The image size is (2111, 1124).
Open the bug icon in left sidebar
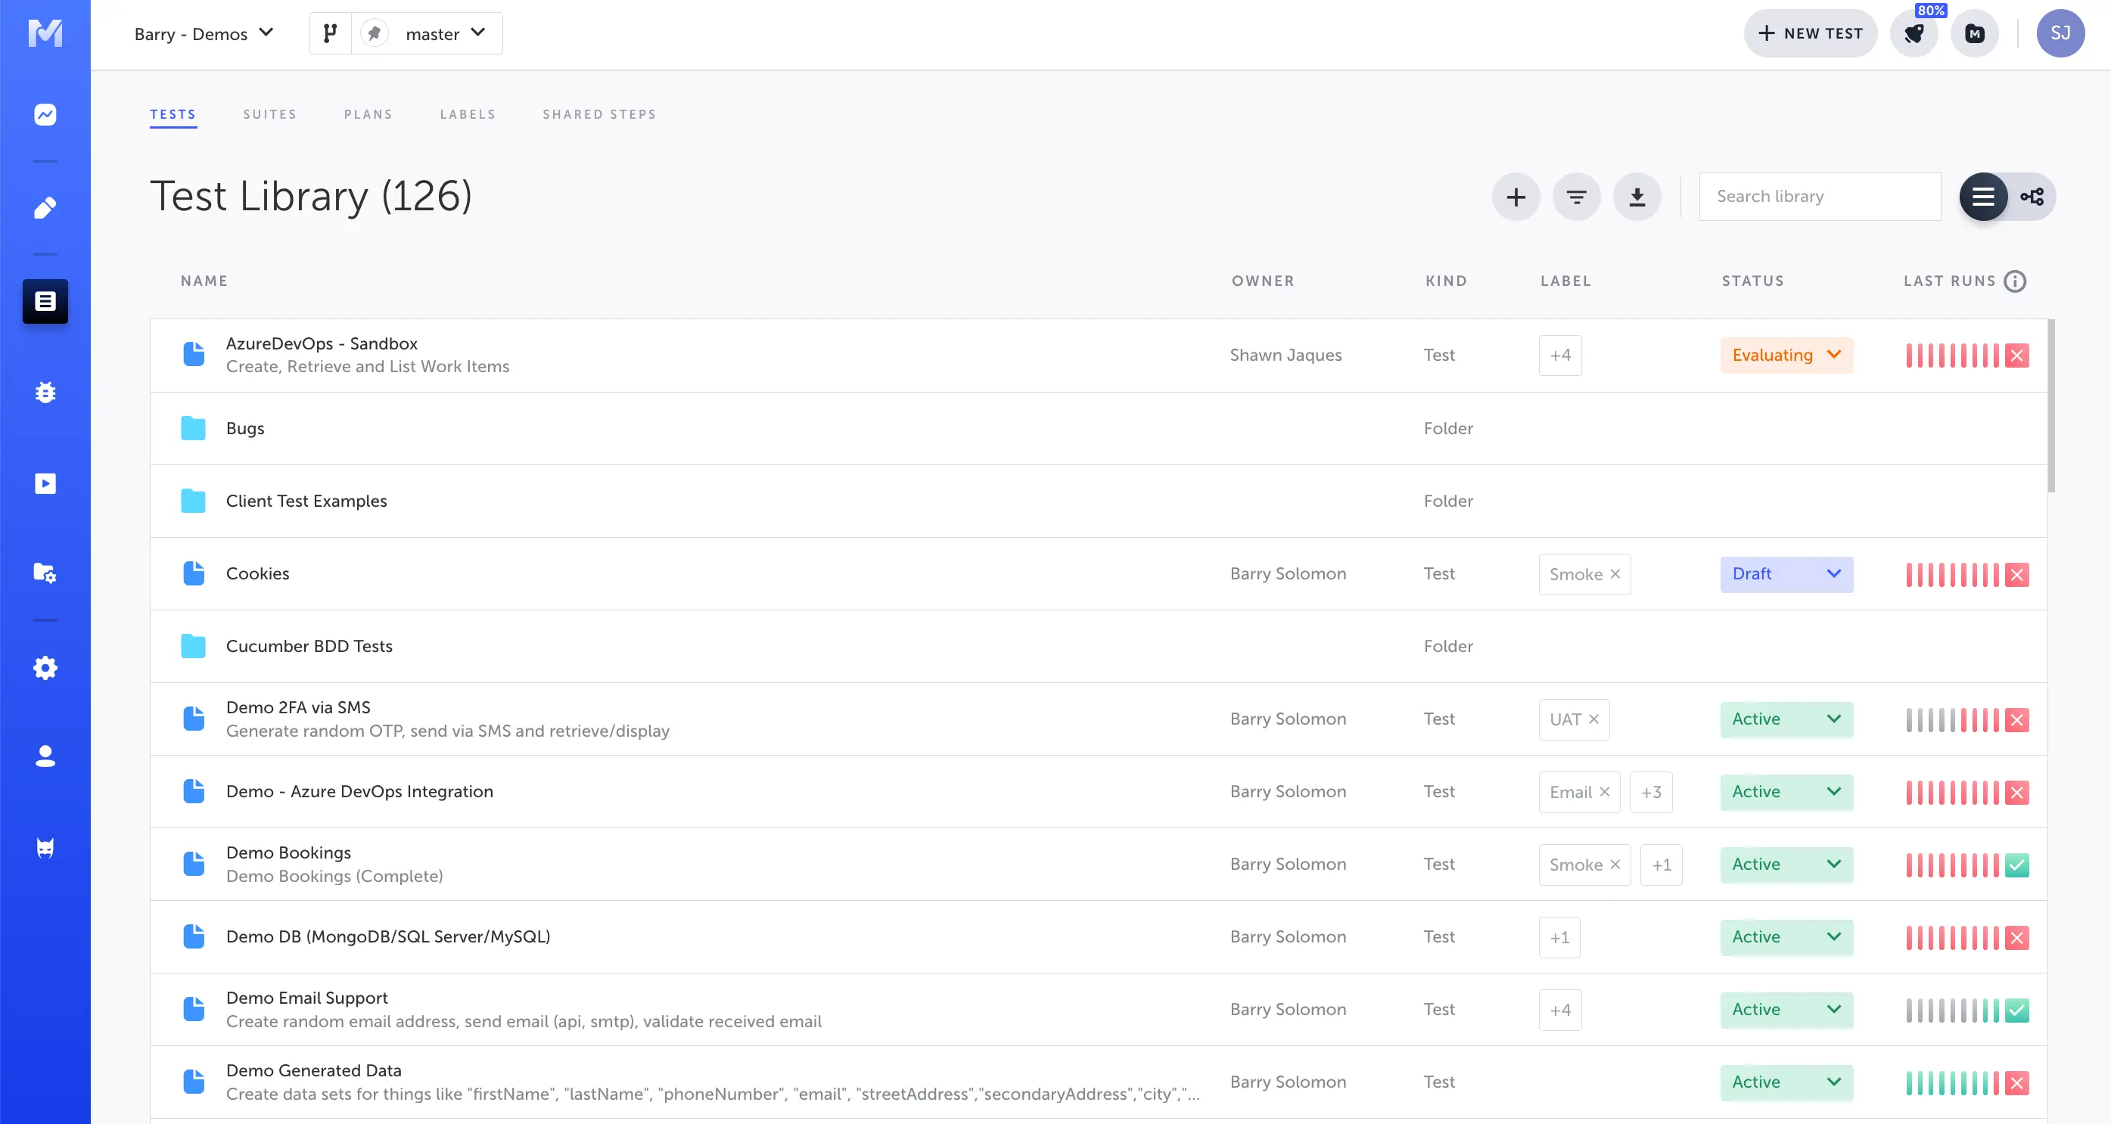click(45, 393)
